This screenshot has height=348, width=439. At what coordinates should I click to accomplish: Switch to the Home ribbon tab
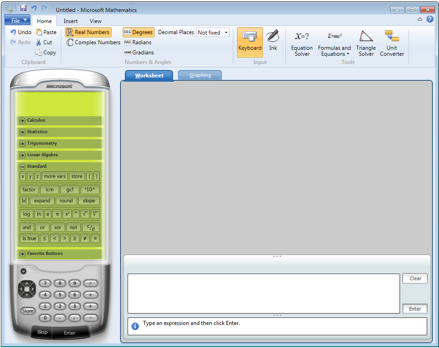(44, 21)
